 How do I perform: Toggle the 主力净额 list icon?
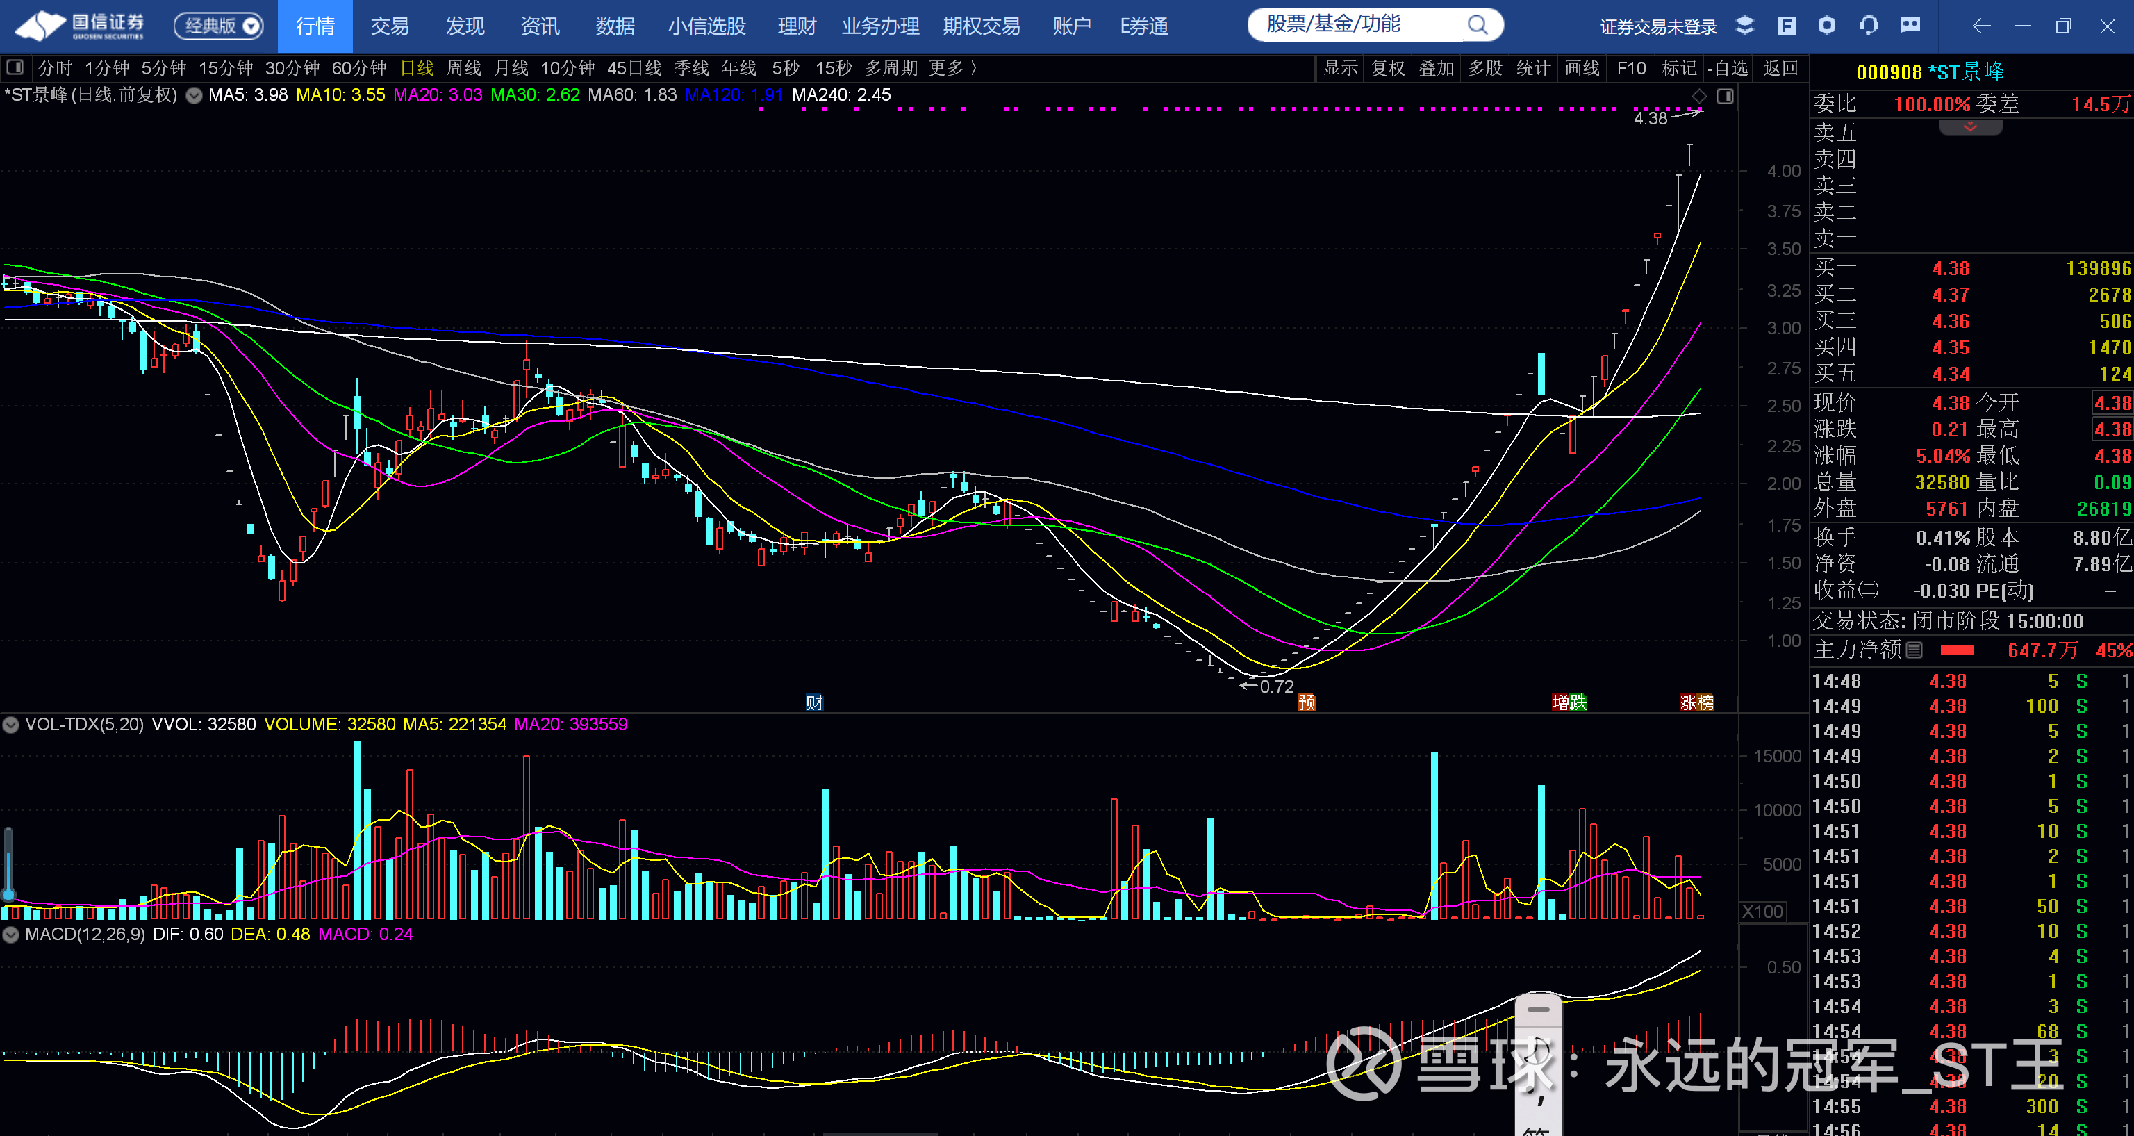tap(1914, 650)
